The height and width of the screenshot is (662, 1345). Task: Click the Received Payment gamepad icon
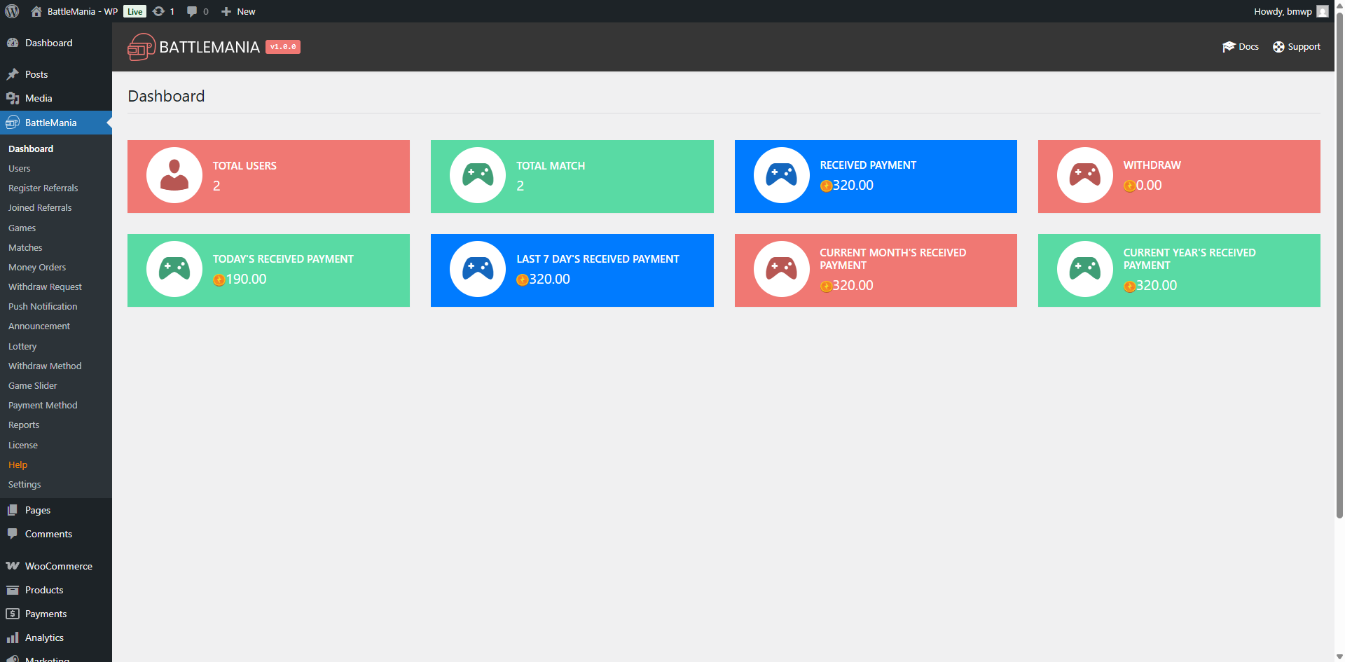pos(782,175)
